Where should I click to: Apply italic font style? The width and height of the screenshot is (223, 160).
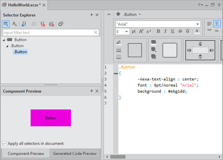tap(165, 31)
